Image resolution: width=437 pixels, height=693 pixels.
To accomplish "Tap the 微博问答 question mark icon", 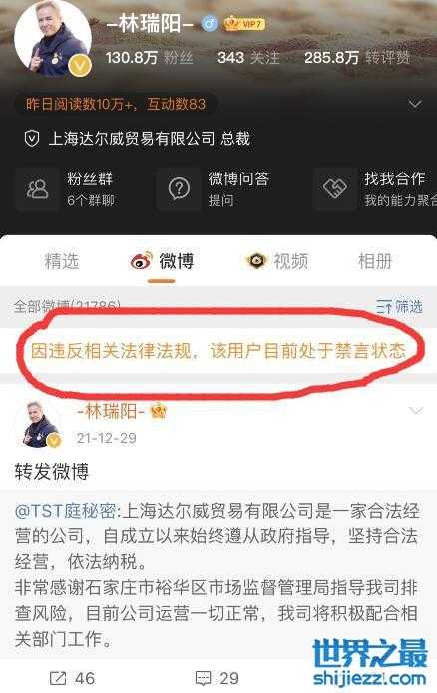I will pyautogui.click(x=179, y=189).
